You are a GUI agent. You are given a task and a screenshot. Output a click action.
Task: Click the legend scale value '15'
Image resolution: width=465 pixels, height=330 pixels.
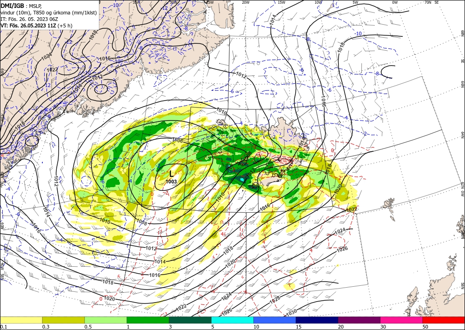pyautogui.click(x=299, y=327)
